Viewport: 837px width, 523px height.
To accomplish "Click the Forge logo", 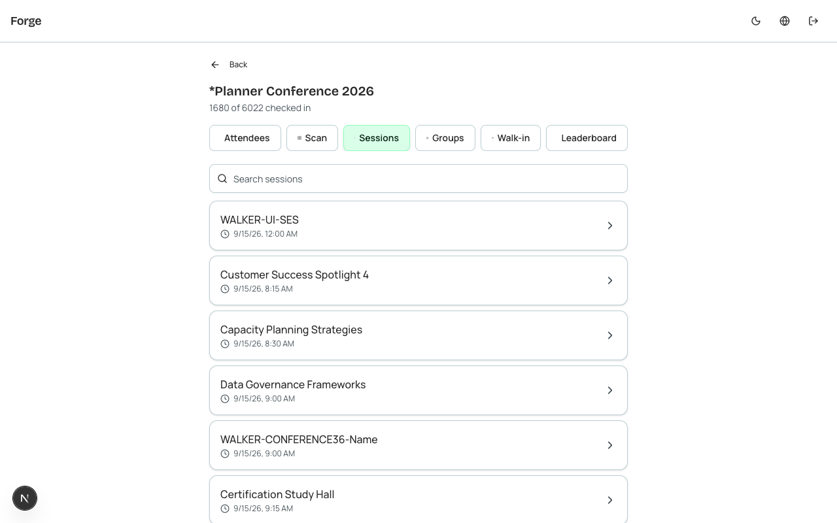I will [26, 21].
